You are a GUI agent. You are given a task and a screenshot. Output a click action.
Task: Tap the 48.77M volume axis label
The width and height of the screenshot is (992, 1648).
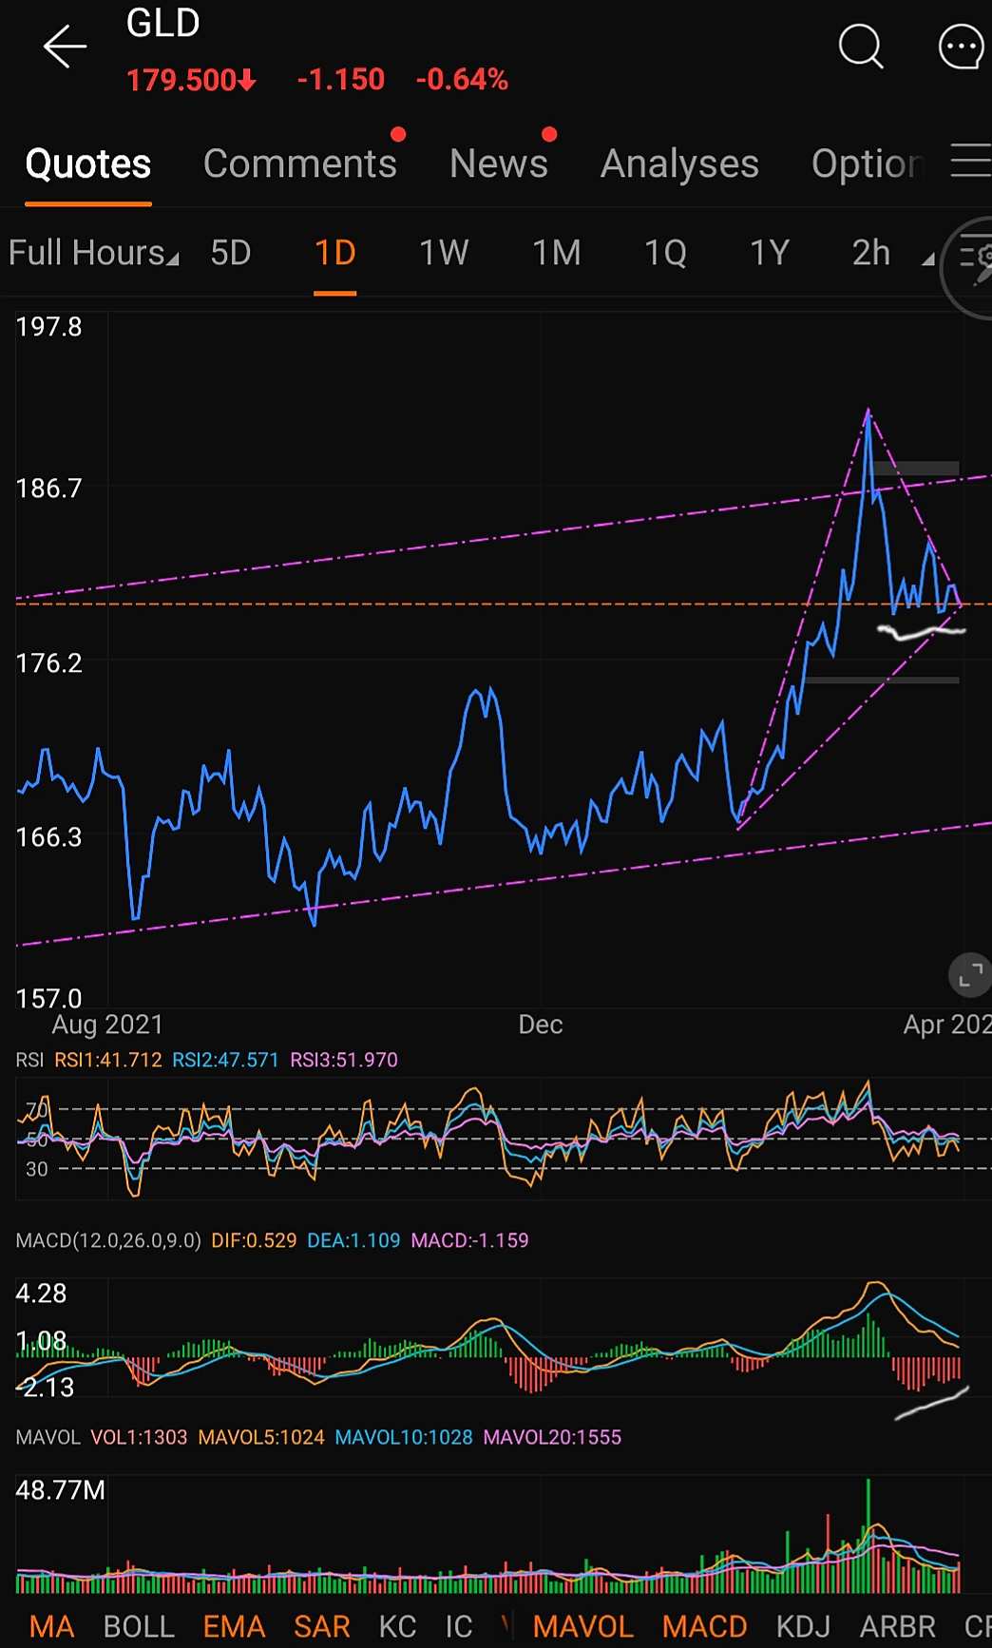(60, 1490)
